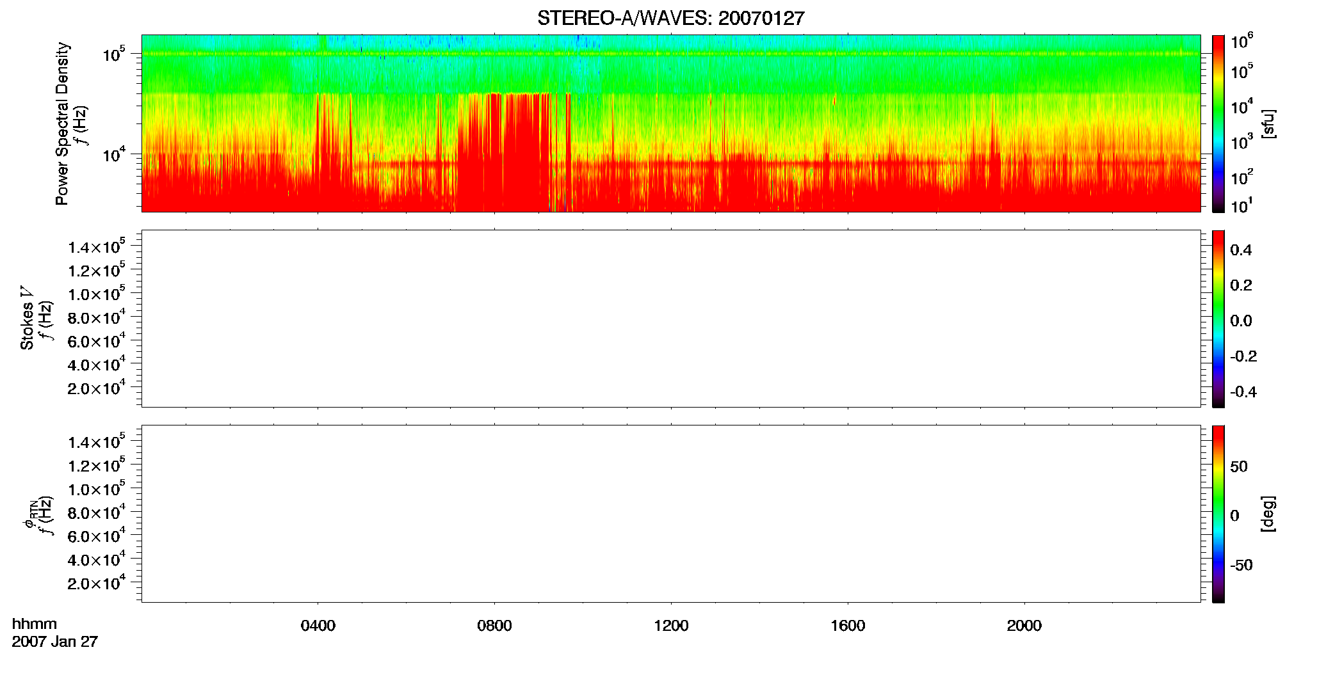
Task: Click the φRTN degrees color bar
Action: pos(1218,514)
